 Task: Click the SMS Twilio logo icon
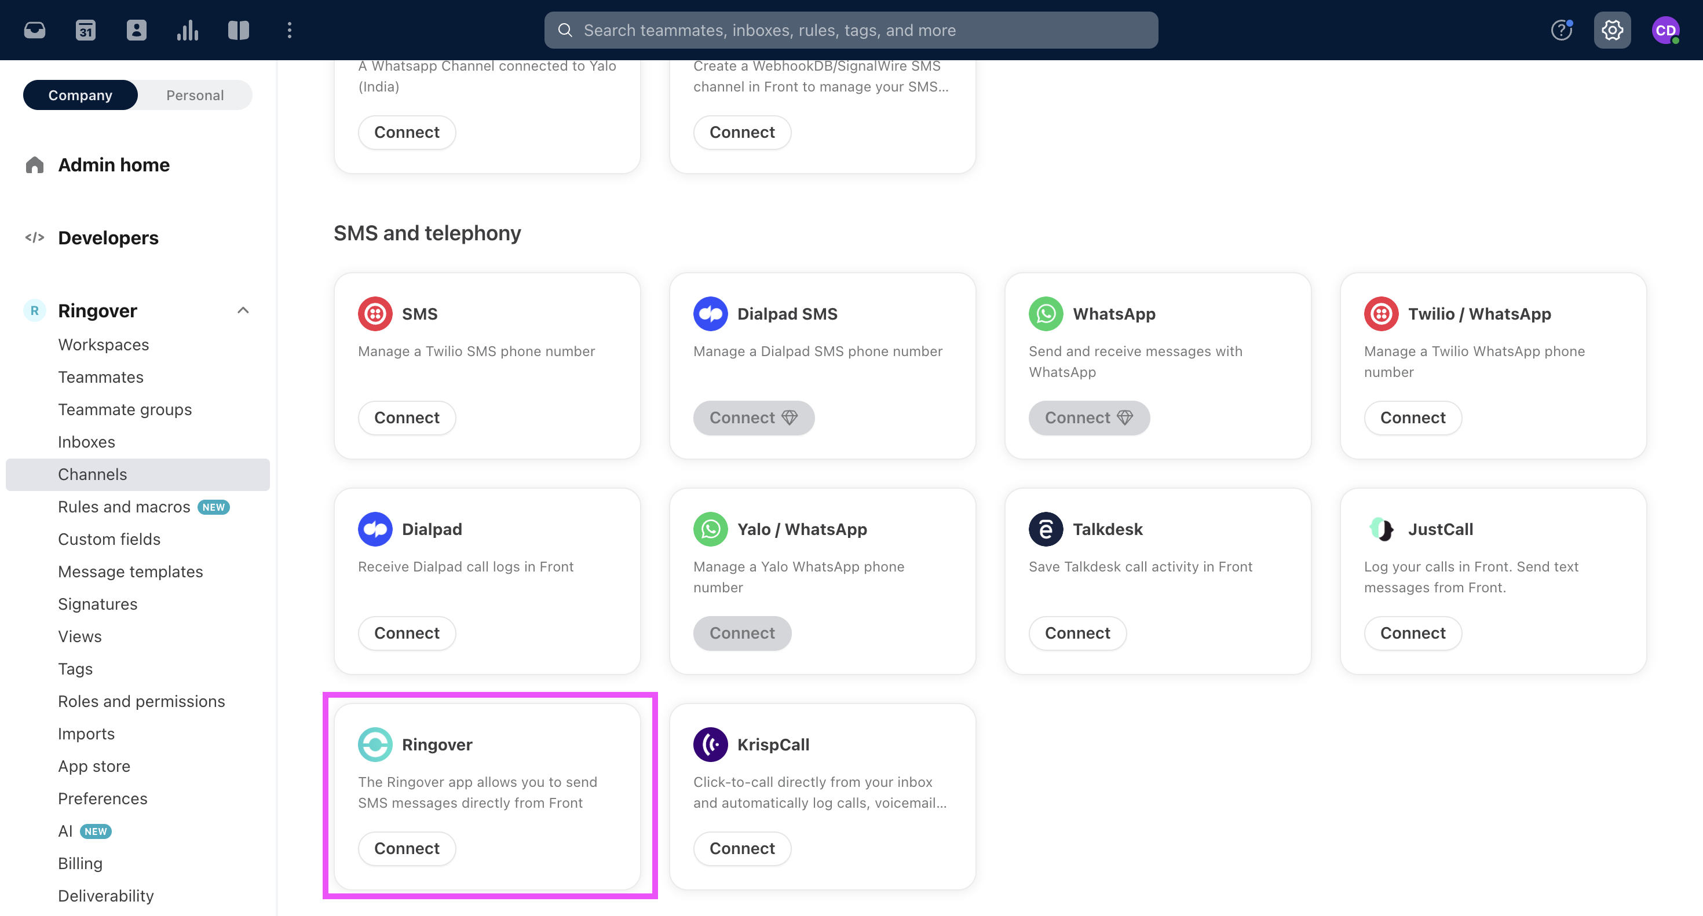pos(375,313)
